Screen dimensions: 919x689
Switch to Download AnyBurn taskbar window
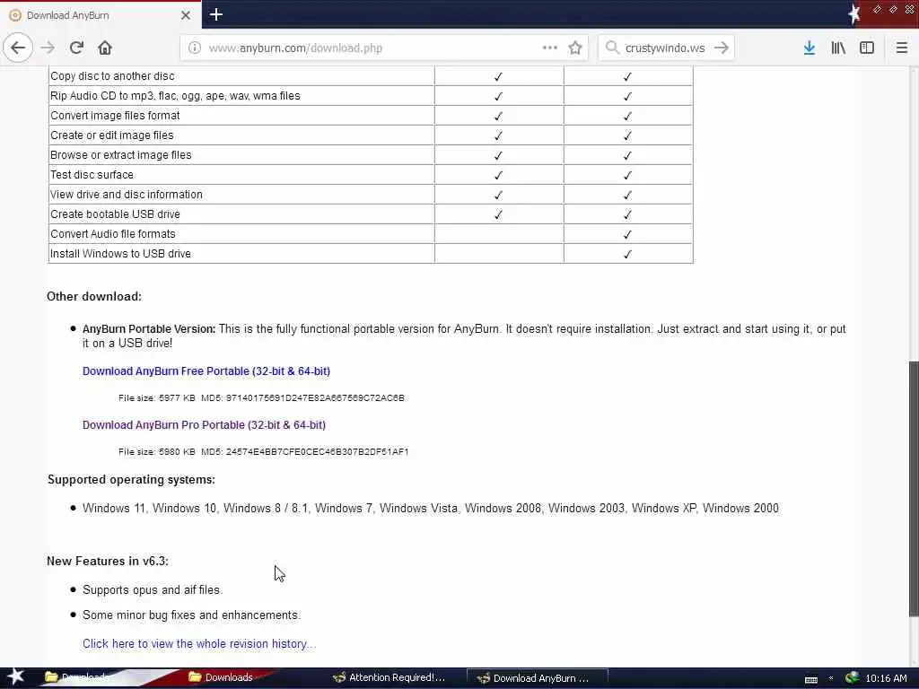[x=538, y=678]
